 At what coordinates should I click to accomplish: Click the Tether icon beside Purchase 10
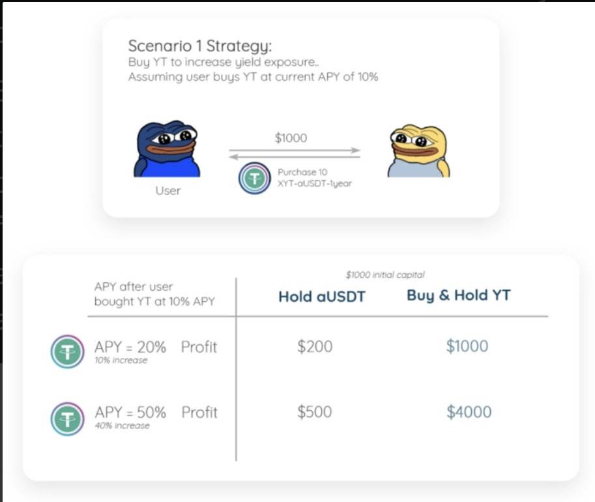[x=254, y=178]
